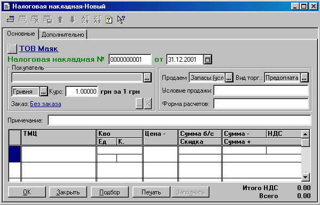Image resolution: width=320 pixels, height=205 pixels.
Task: Open Продаем Запасы selection ellipsis button
Action: click(229, 78)
